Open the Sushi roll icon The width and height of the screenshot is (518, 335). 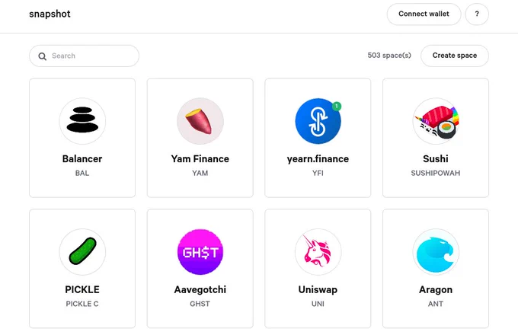click(436, 121)
